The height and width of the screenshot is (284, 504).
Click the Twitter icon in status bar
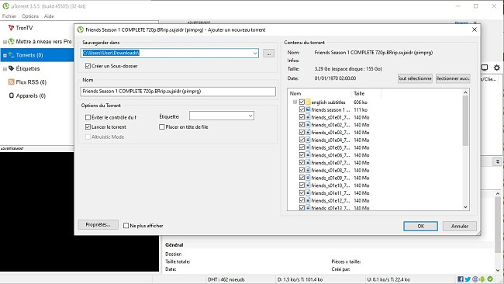(468, 279)
